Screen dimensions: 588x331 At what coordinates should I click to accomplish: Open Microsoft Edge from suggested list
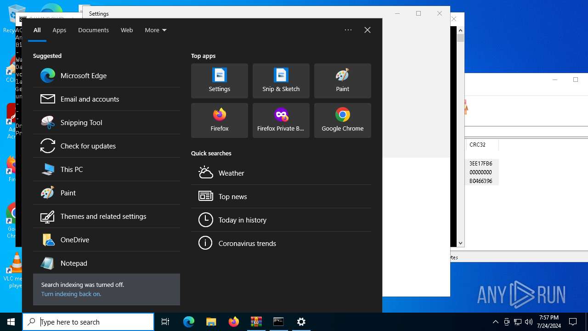(107, 75)
